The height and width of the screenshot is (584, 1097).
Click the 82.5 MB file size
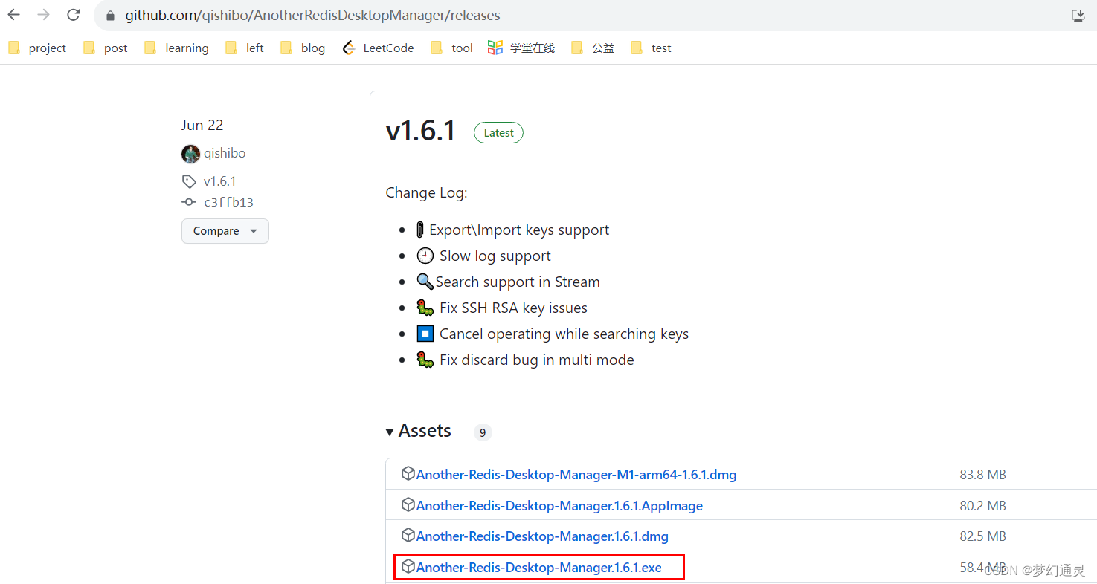[982, 536]
